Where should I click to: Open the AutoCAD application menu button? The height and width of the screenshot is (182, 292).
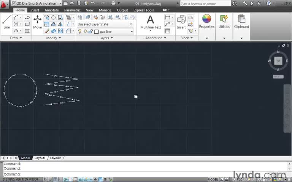[x=5, y=5]
